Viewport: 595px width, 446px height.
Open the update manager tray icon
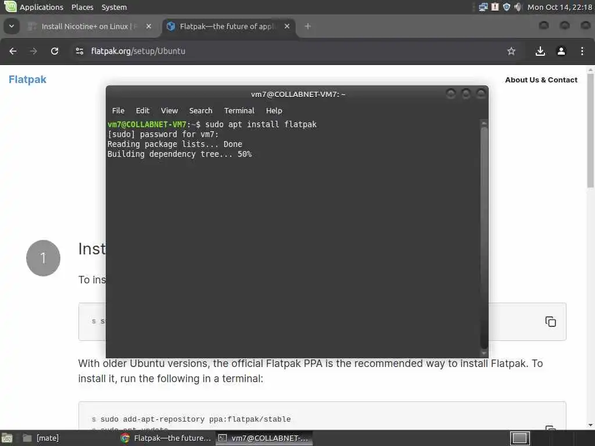tap(495, 7)
